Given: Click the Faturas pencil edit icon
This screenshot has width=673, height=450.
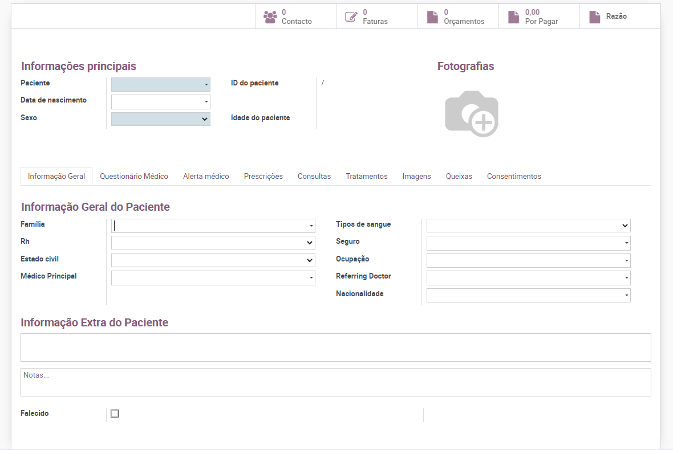Looking at the screenshot, I should [x=351, y=17].
